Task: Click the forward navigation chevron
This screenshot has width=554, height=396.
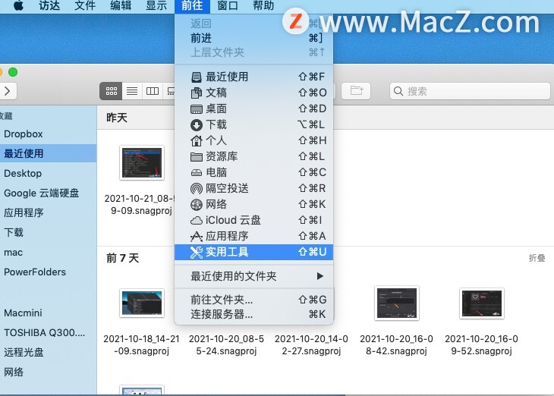Action: [8, 91]
